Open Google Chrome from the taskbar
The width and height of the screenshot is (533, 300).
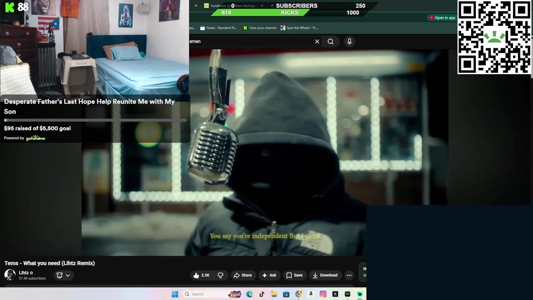coord(299,294)
